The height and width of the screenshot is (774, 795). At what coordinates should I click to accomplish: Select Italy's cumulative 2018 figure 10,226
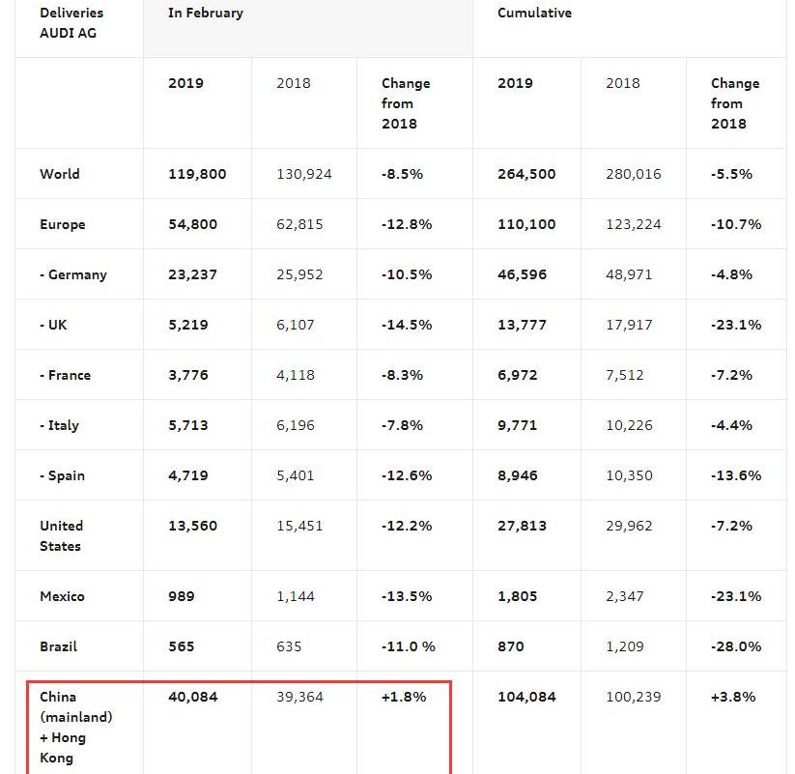coord(629,426)
